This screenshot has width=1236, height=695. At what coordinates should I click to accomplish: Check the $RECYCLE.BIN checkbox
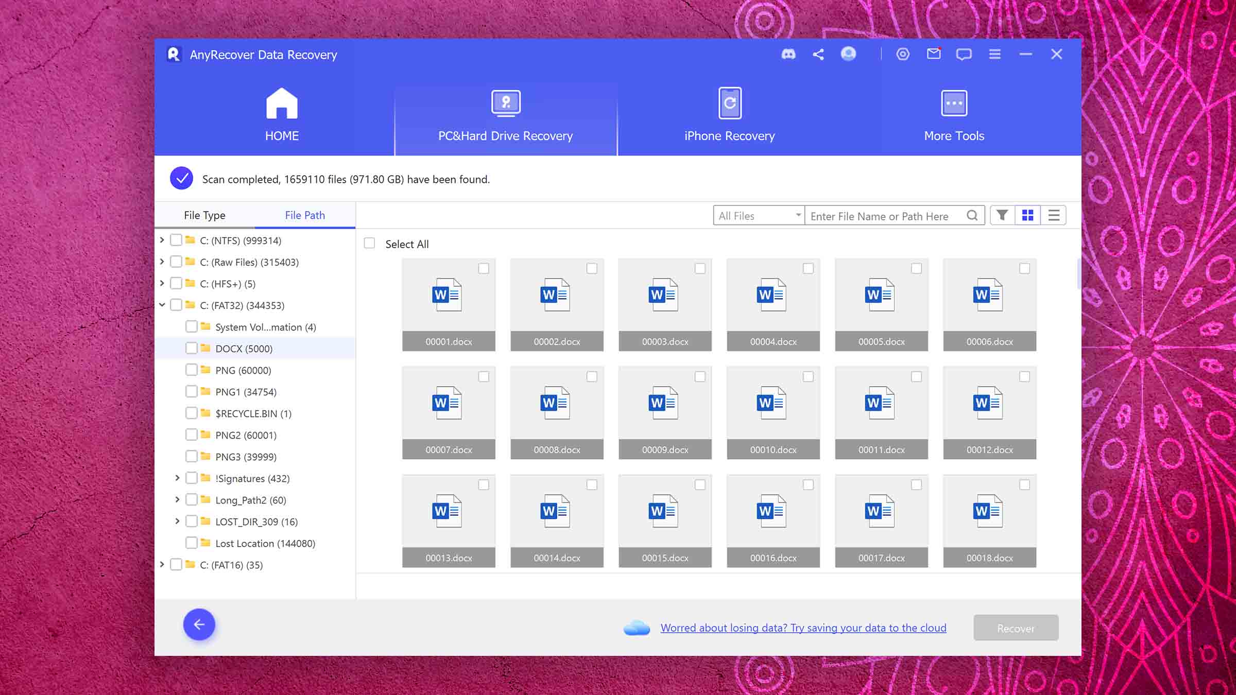[x=192, y=413]
